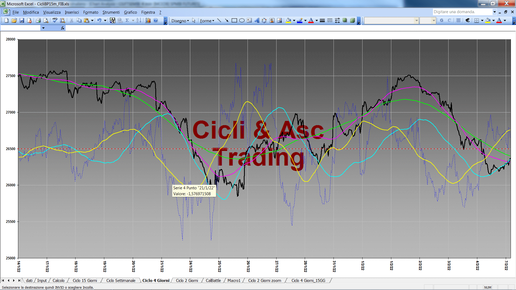Viewport: 516px width, 290px height.
Task: Insert a diagram or organization chart
Action: pyautogui.click(x=264, y=20)
